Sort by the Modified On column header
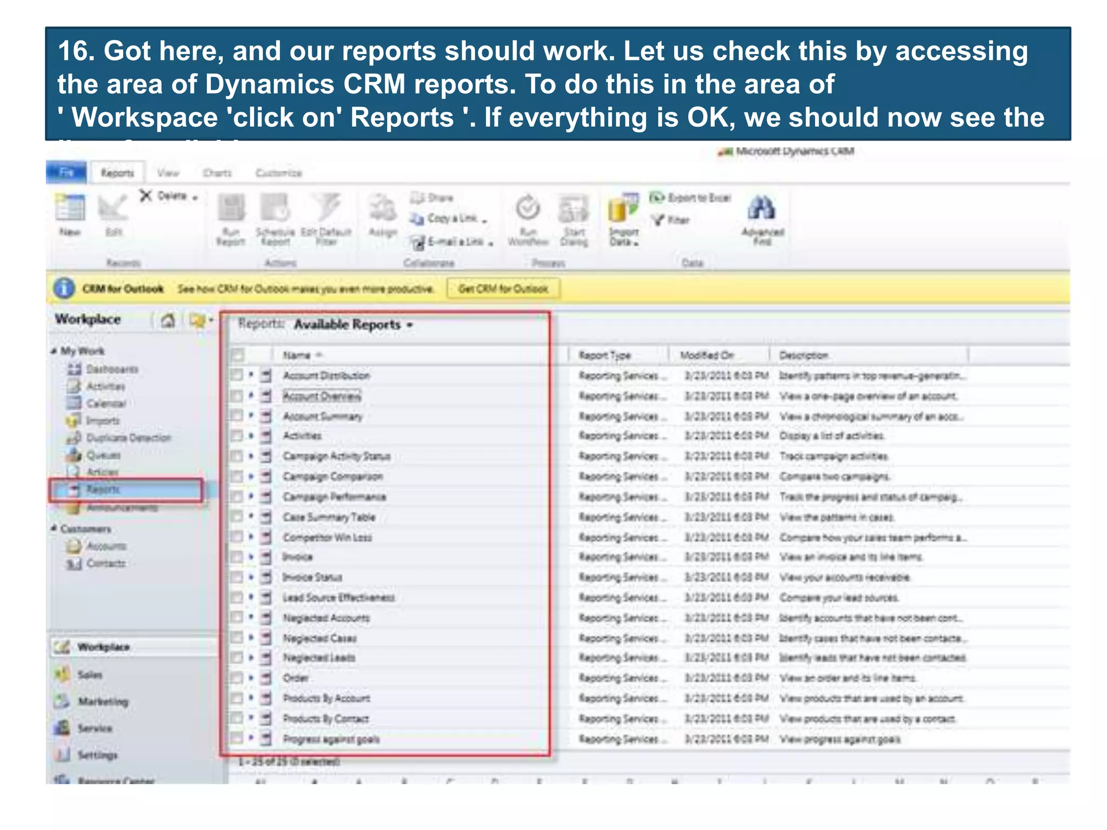 (x=707, y=355)
